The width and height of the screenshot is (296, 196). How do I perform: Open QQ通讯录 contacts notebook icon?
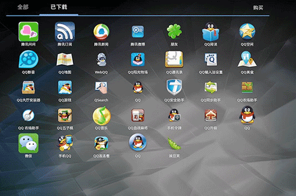pos(174,59)
